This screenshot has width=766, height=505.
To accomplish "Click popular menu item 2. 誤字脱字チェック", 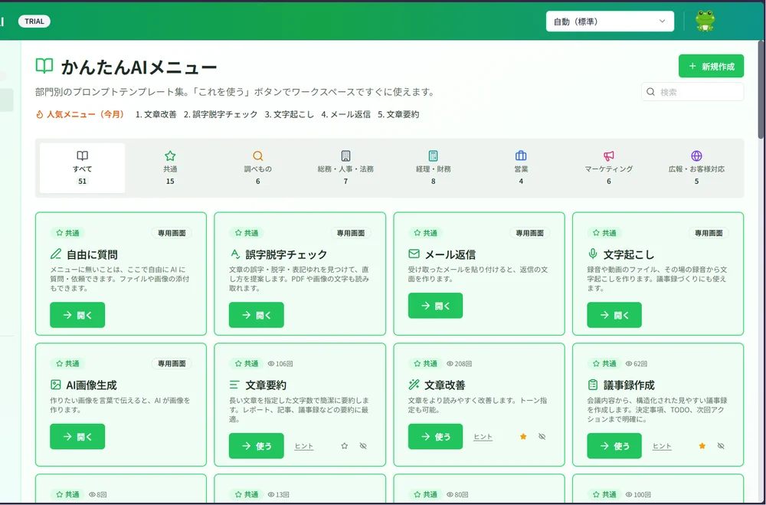I will click(221, 114).
